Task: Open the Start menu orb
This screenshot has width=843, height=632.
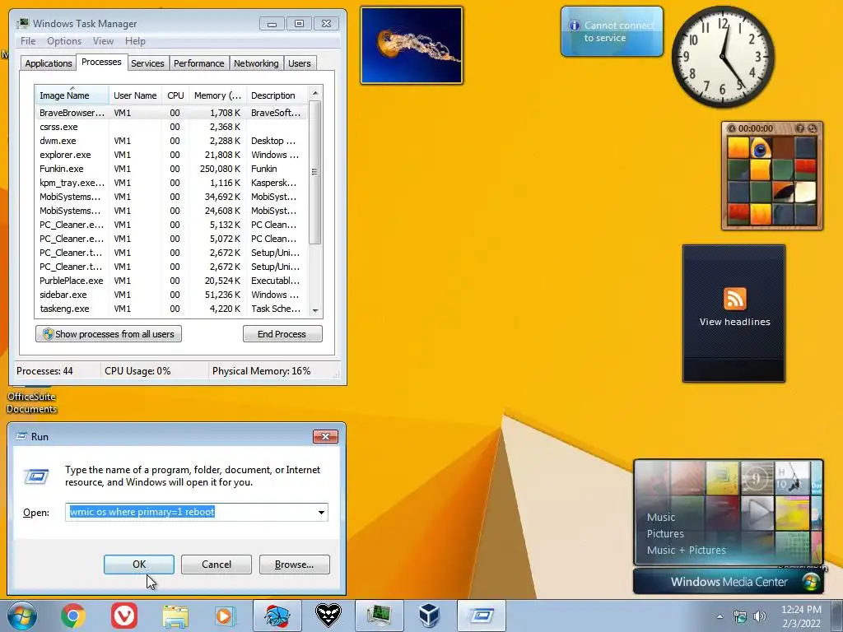Action: point(22,616)
